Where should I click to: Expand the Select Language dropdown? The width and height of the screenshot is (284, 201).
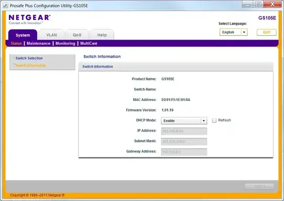tap(234, 32)
